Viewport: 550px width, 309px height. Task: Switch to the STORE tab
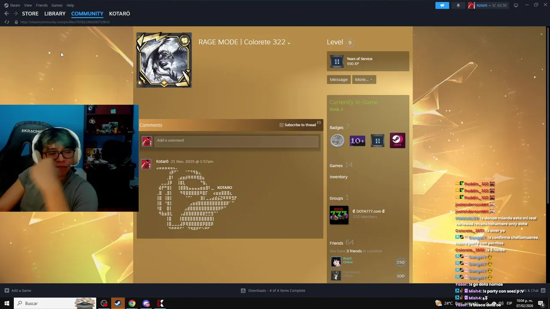(30, 14)
